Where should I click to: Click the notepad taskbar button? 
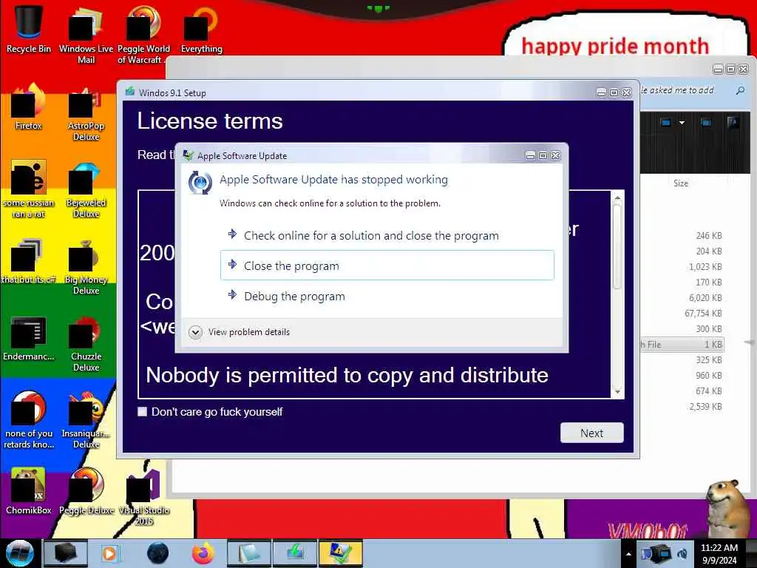[248, 553]
